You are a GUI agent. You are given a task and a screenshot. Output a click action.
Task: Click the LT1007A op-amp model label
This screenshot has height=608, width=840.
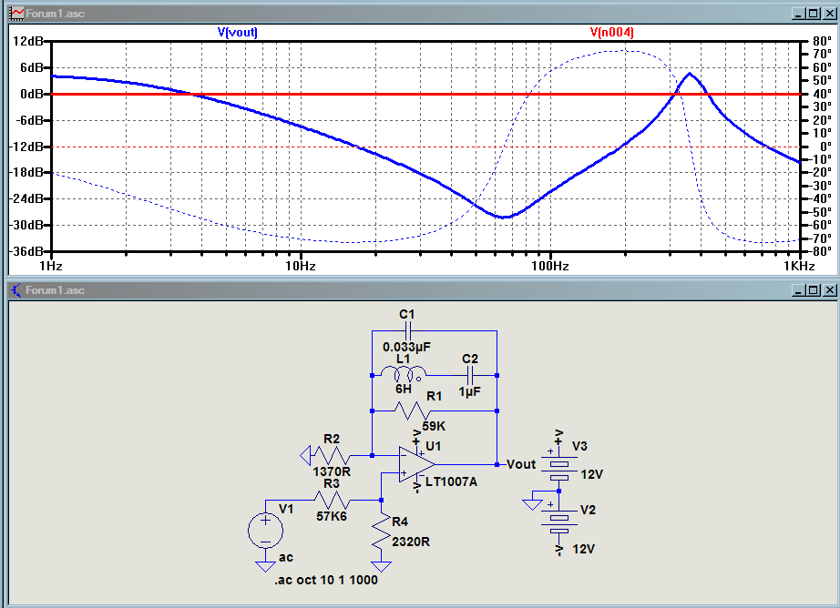click(451, 481)
